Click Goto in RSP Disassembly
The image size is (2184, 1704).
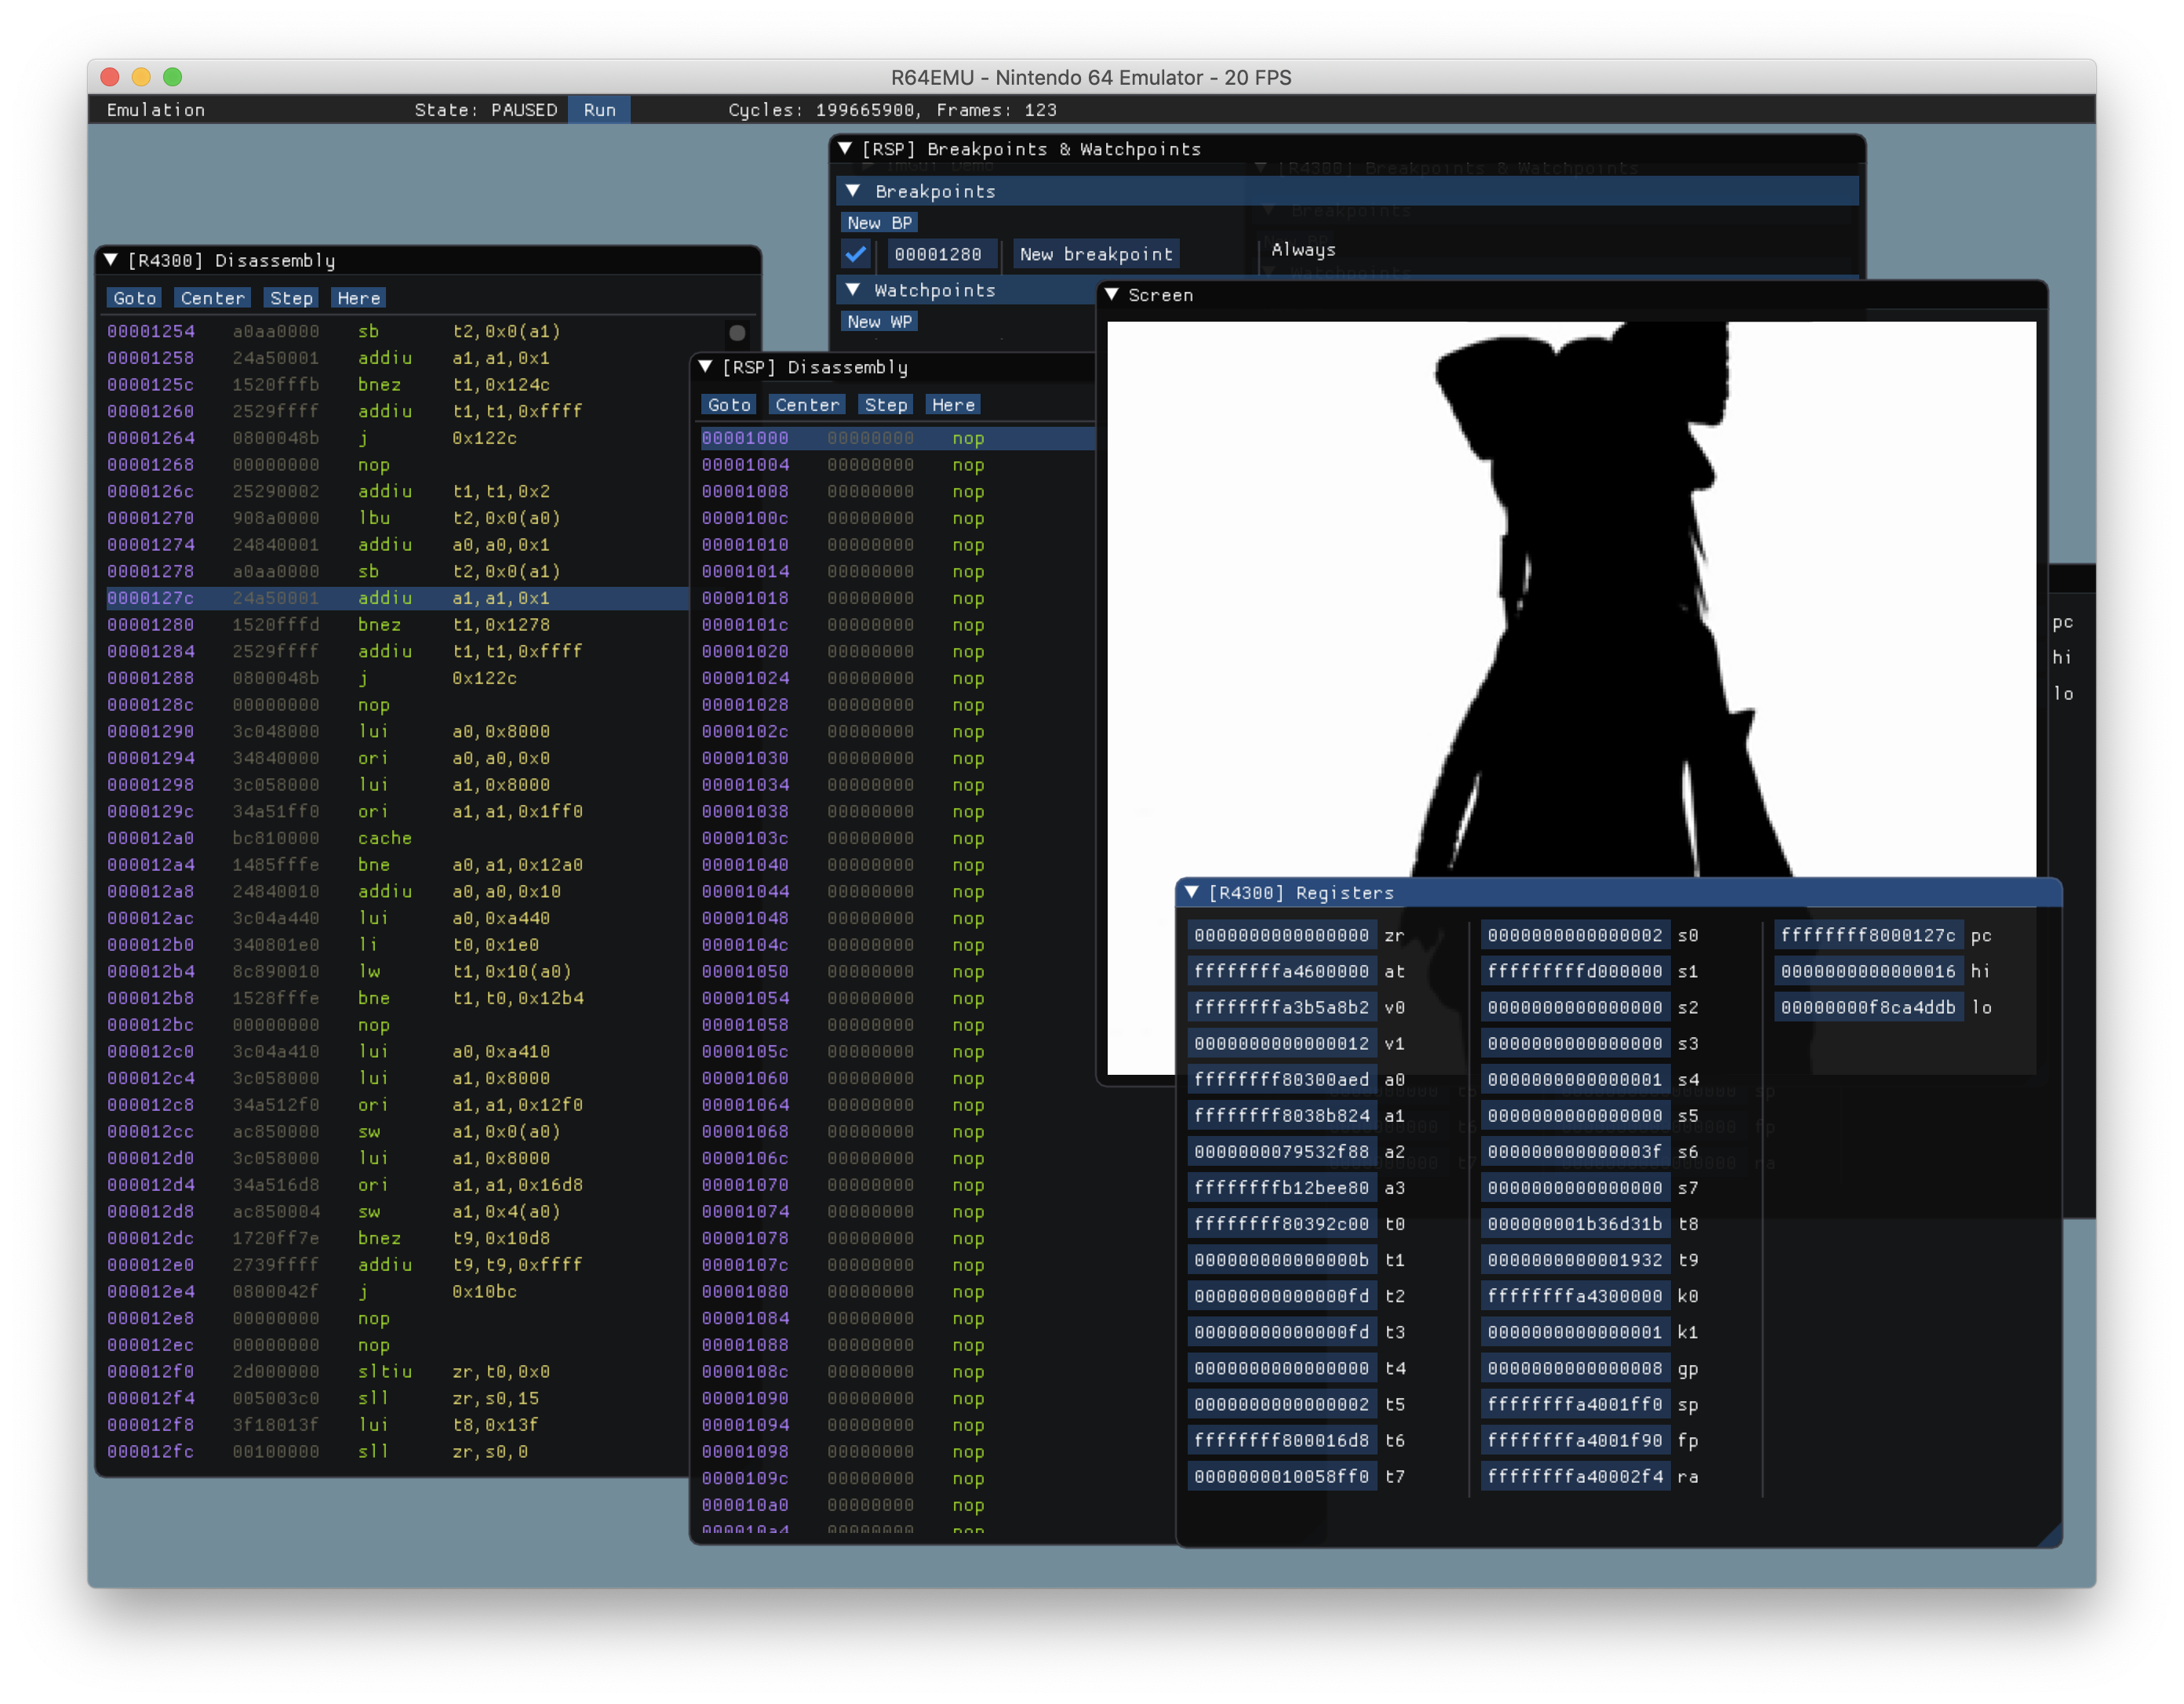(x=729, y=405)
